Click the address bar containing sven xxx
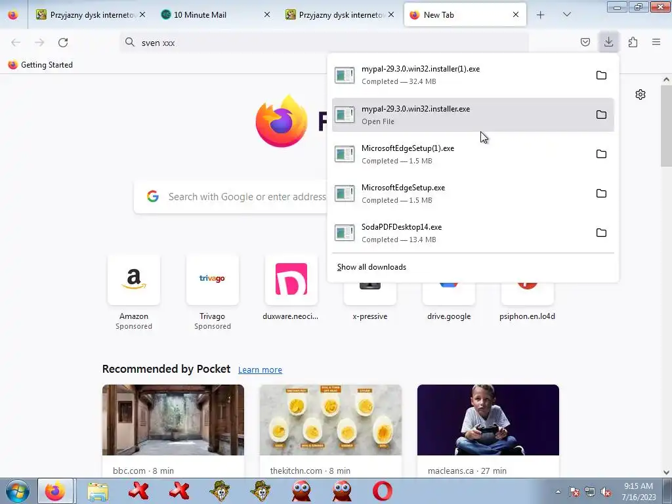The image size is (672, 504). click(x=324, y=43)
